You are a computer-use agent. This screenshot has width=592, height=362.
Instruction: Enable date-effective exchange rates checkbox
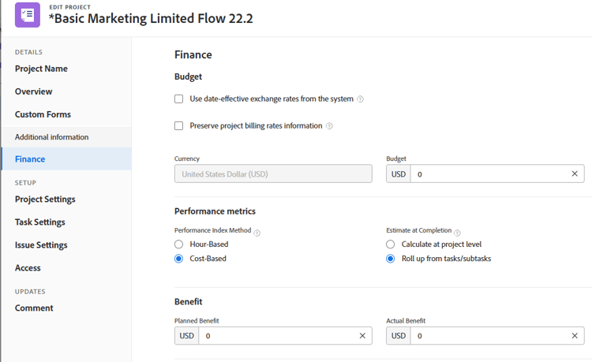[x=179, y=99]
